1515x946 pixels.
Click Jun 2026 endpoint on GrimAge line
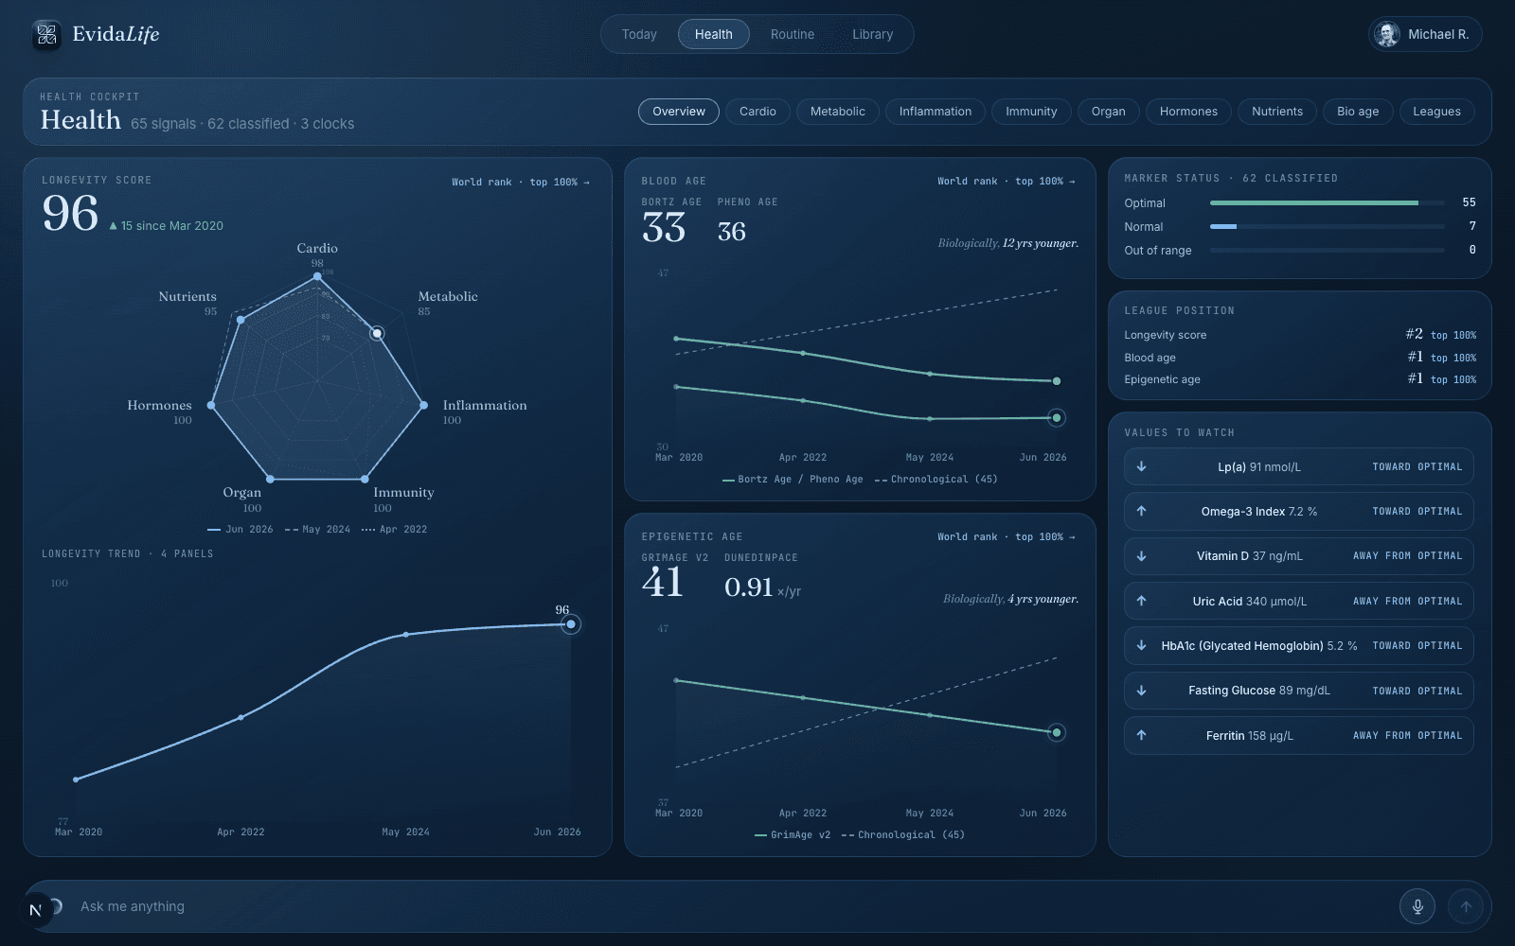(1057, 732)
